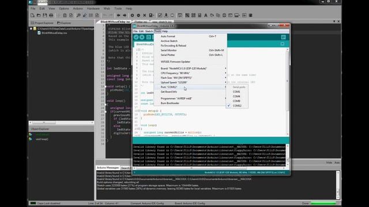Image resolution: width=369 pixels, height=207 pixels.
Task: Click the Find magnifier icon in the main toolbar
Action: (78, 16)
